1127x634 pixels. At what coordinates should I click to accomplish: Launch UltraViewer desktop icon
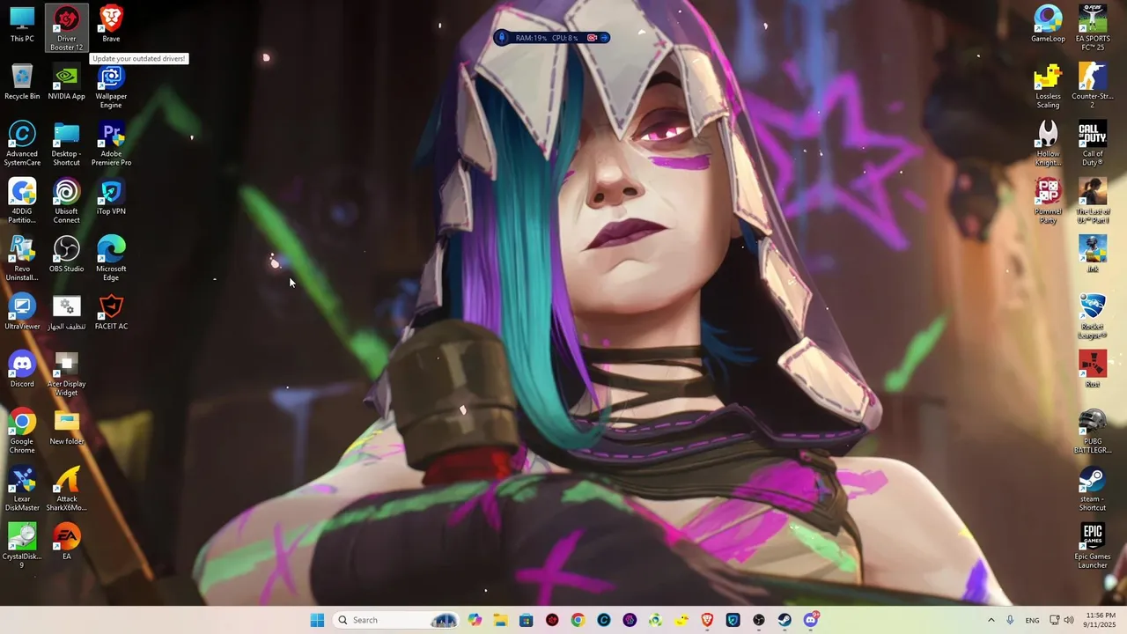[22, 312]
